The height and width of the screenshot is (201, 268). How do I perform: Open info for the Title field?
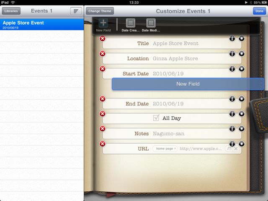232,39
